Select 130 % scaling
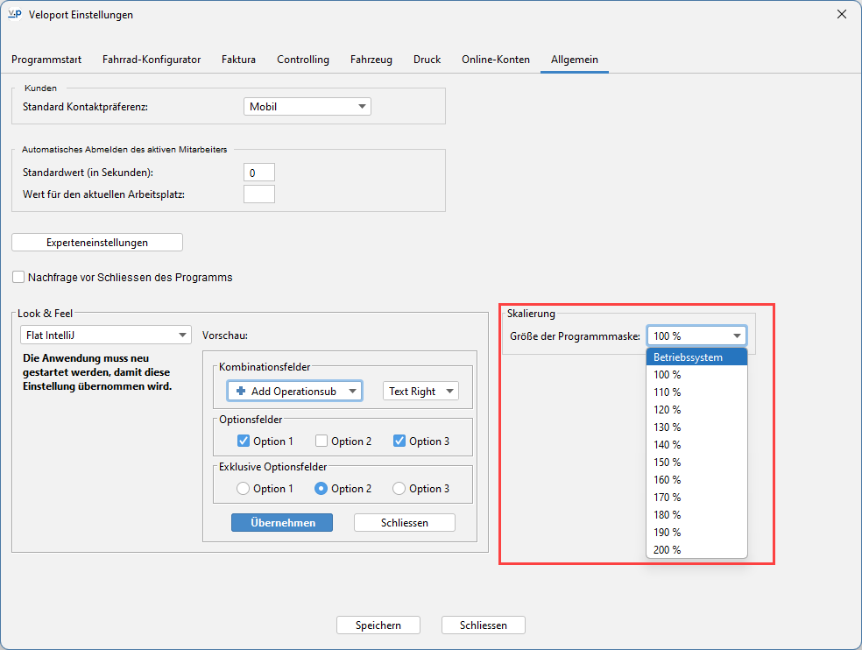Image resolution: width=862 pixels, height=650 pixels. pyautogui.click(x=696, y=427)
